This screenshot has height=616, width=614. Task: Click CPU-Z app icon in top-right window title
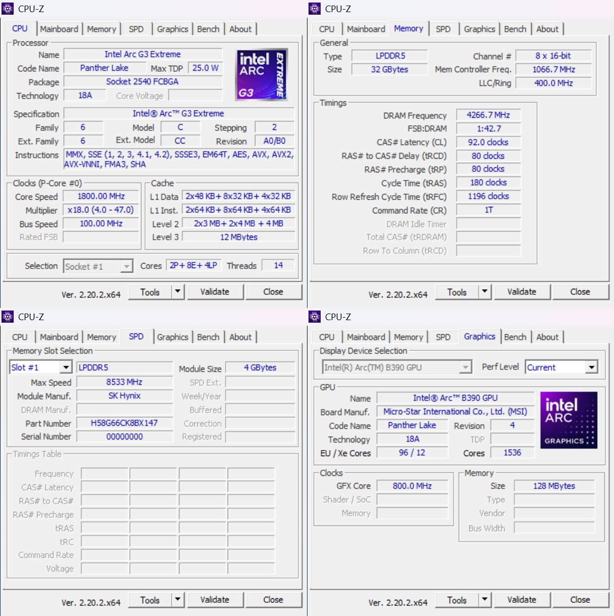coord(315,9)
